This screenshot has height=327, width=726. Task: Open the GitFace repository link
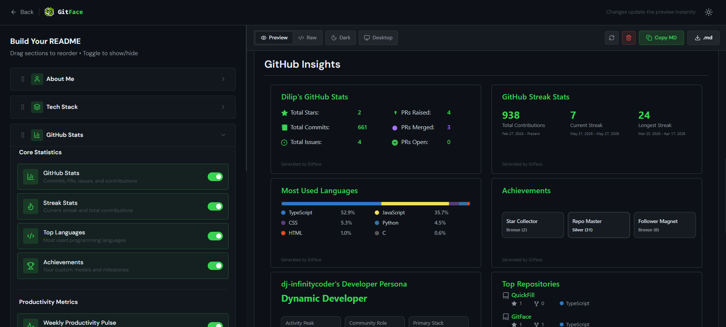point(521,317)
